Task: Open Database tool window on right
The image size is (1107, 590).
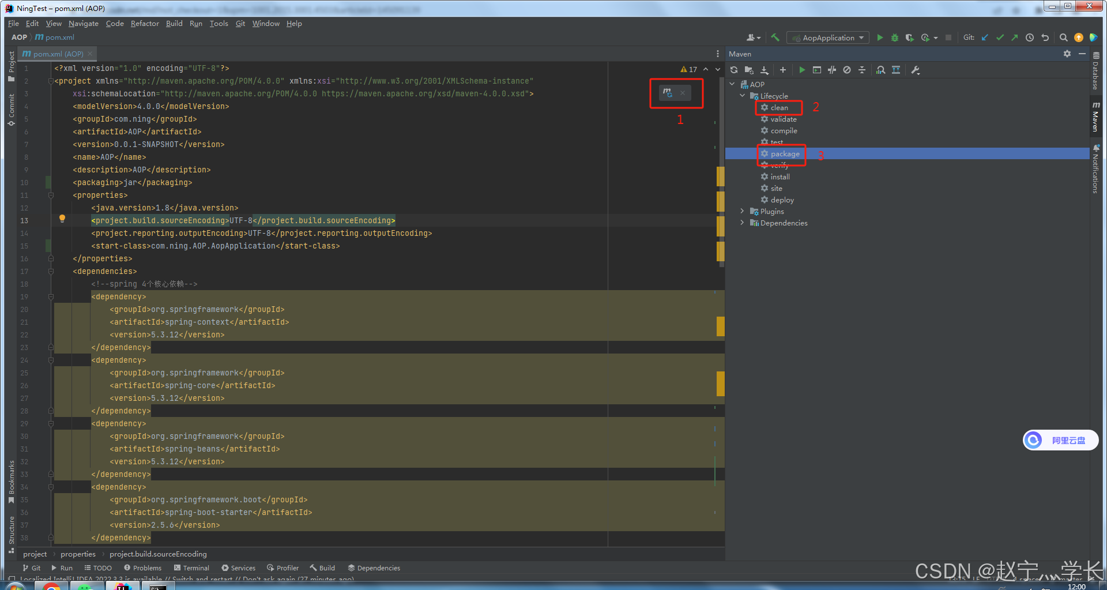Action: click(1095, 71)
